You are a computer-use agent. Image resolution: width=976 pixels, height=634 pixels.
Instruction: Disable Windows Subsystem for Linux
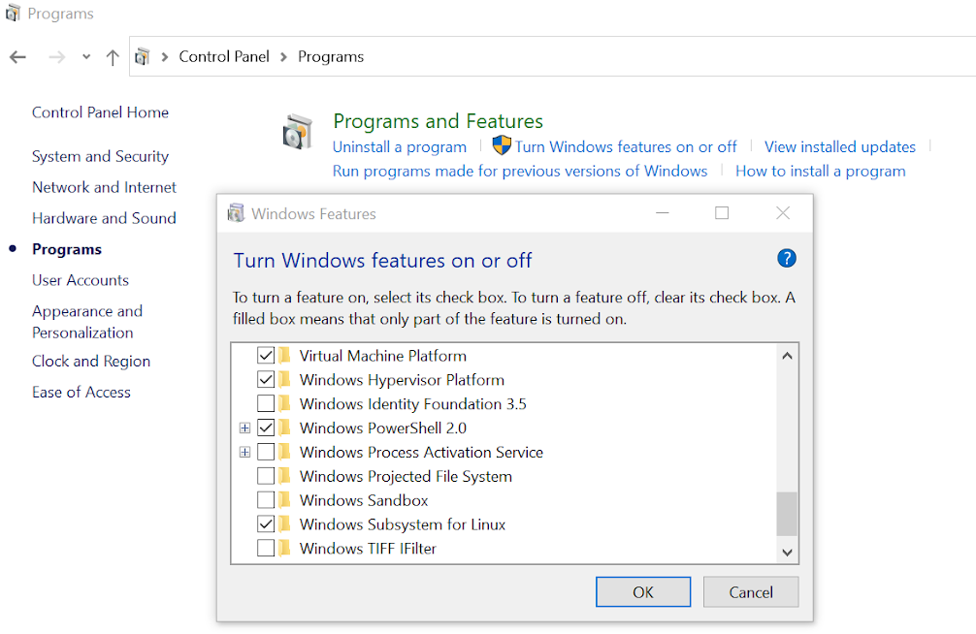(265, 523)
